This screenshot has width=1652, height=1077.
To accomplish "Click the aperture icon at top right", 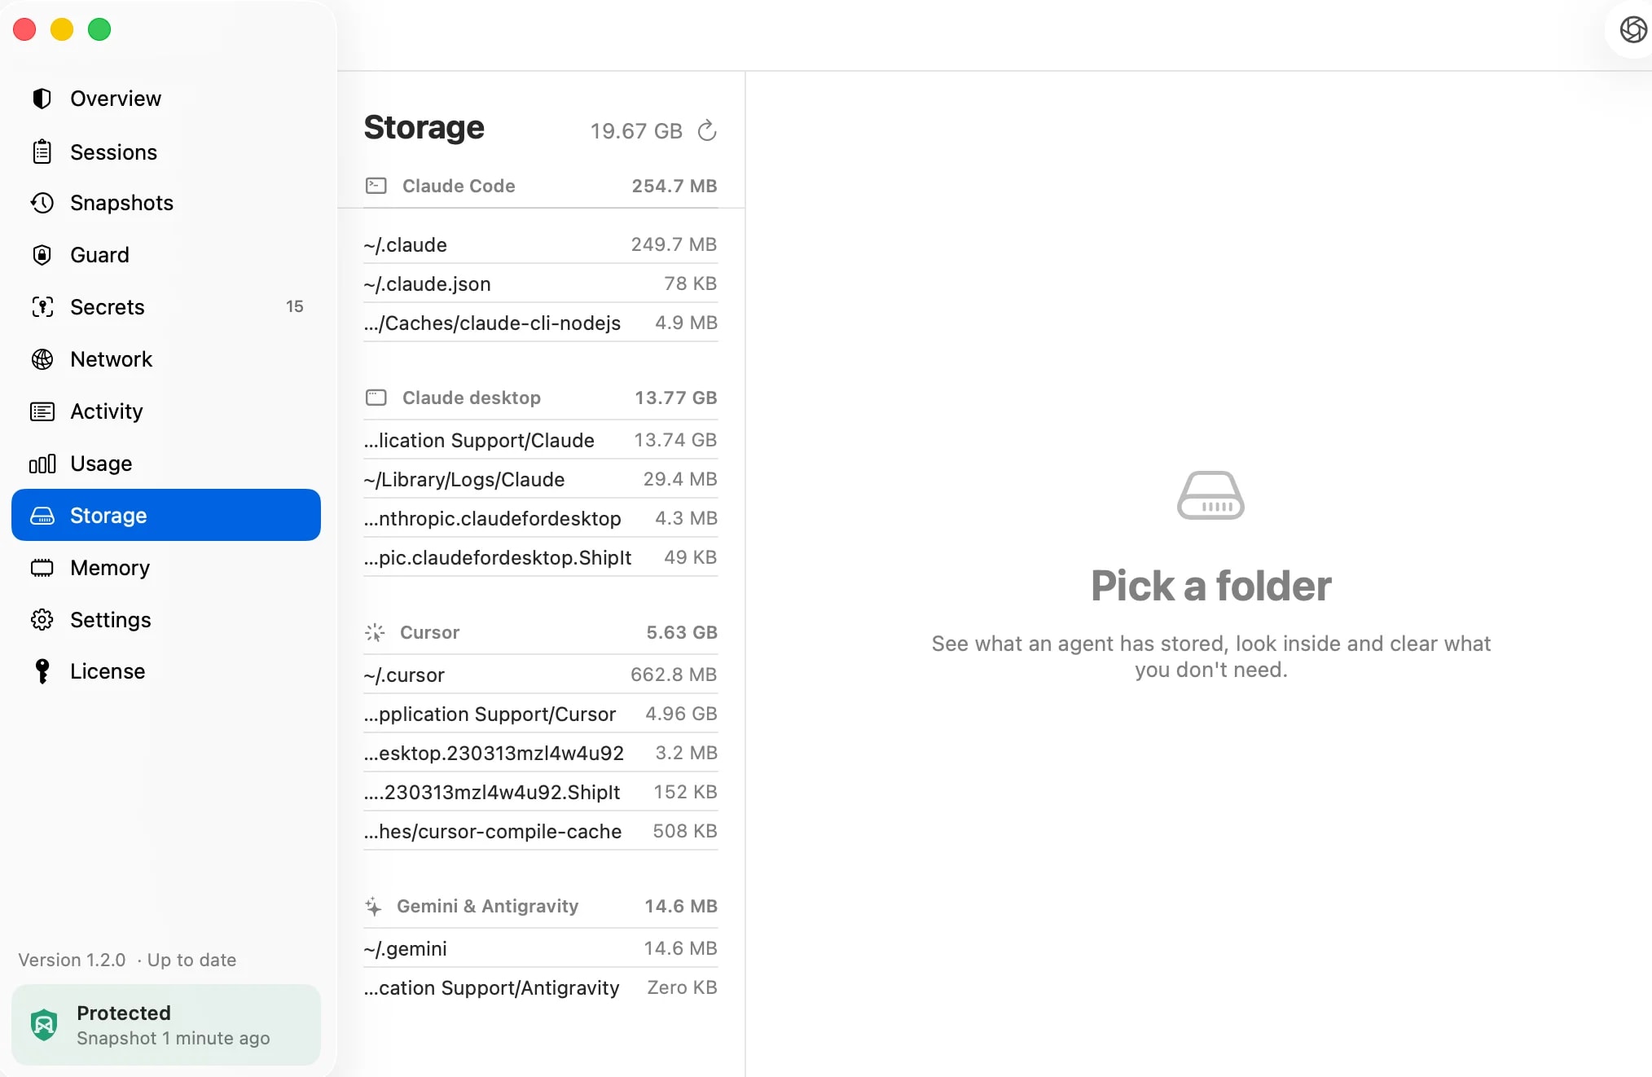I will click(x=1632, y=30).
